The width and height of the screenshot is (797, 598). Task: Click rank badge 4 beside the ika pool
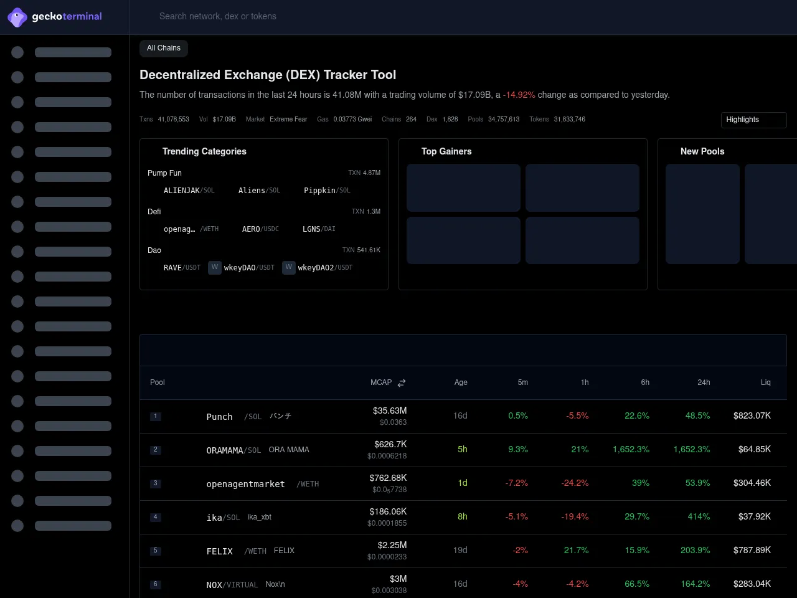tap(156, 517)
